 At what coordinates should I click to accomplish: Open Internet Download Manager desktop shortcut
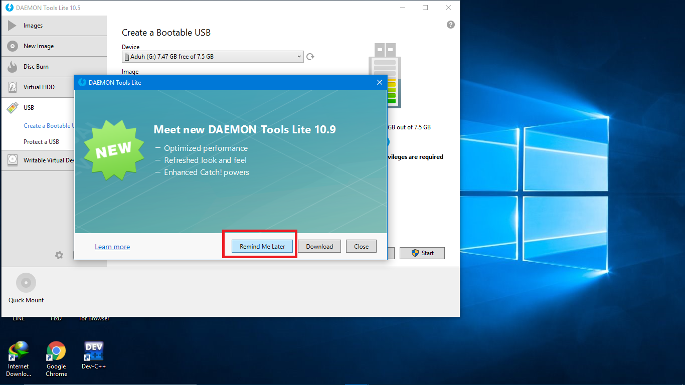19,359
